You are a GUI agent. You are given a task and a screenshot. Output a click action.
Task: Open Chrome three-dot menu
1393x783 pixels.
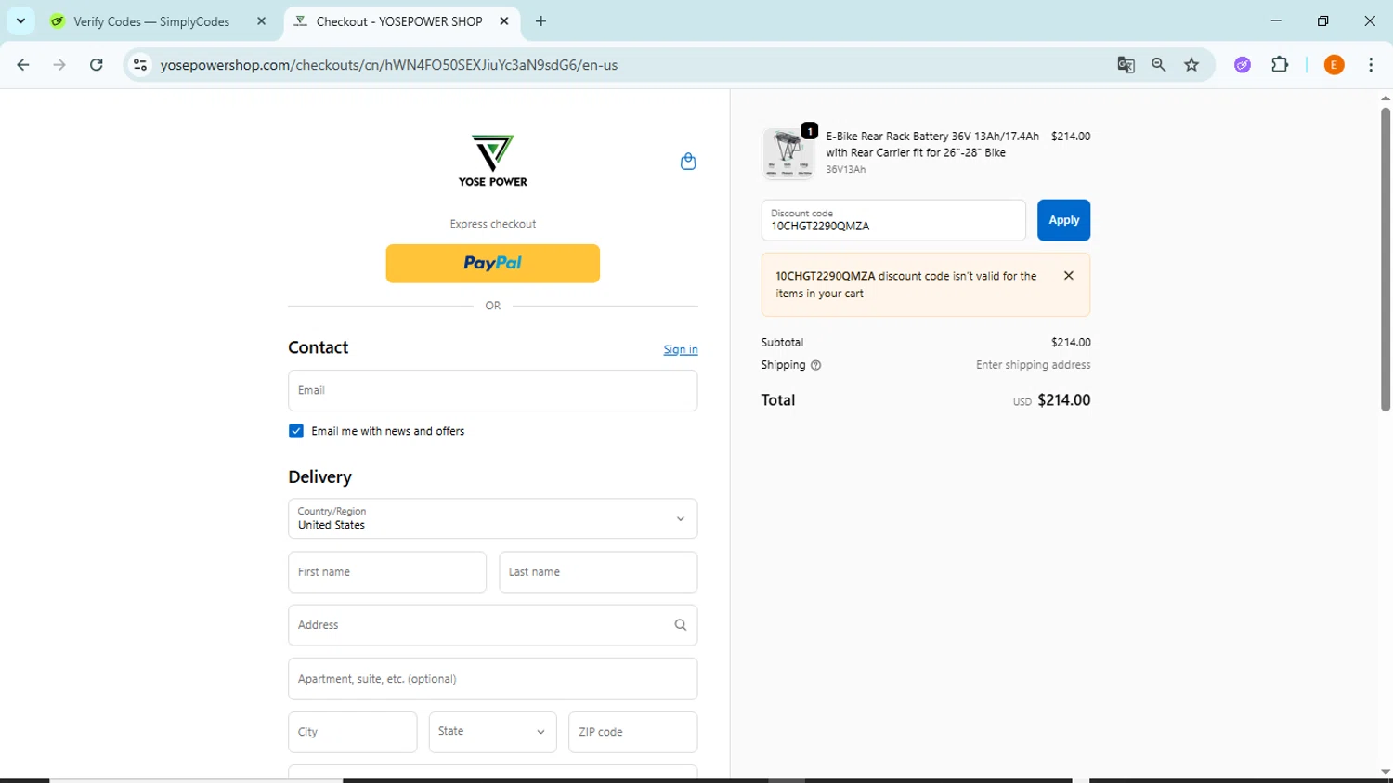tap(1371, 65)
